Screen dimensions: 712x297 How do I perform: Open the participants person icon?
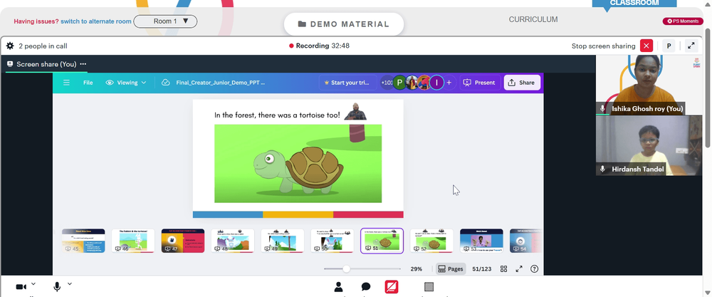pos(338,286)
